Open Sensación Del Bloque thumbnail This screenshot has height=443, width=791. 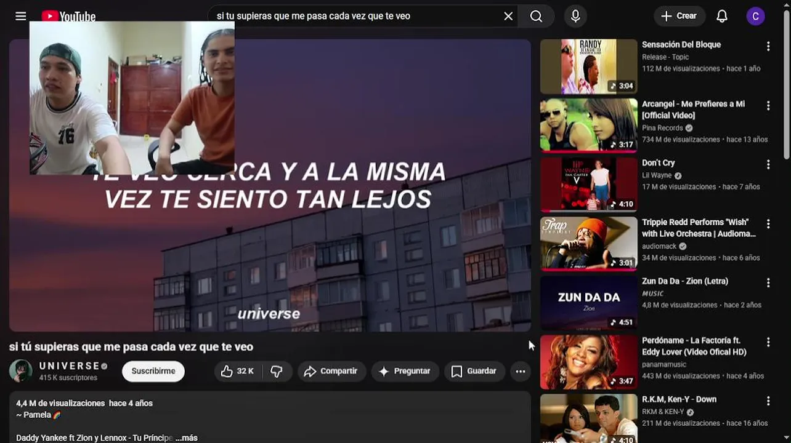tap(588, 66)
